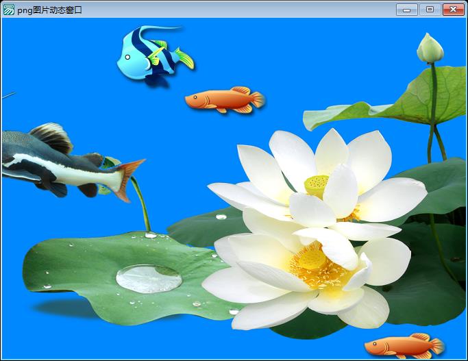Screen dimensions: 468x361
Task: Maximize the png图片动态窗口 window
Action: click(x=430, y=10)
